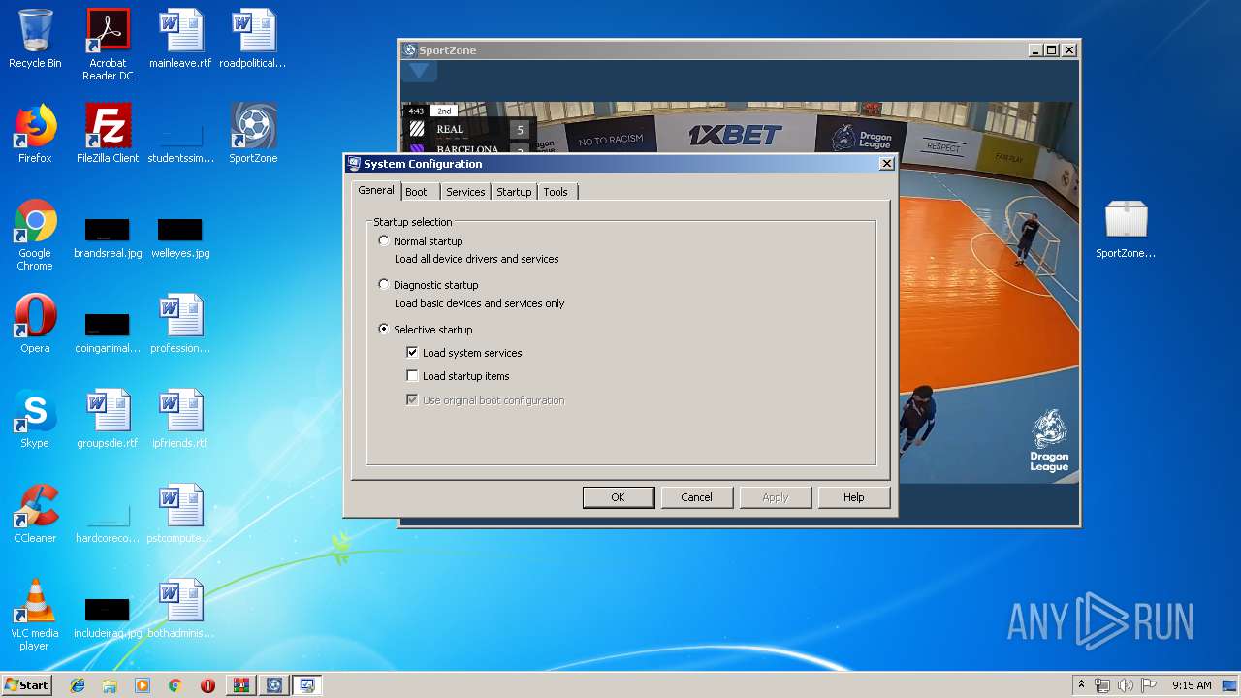Confirm with OK button

tap(619, 497)
